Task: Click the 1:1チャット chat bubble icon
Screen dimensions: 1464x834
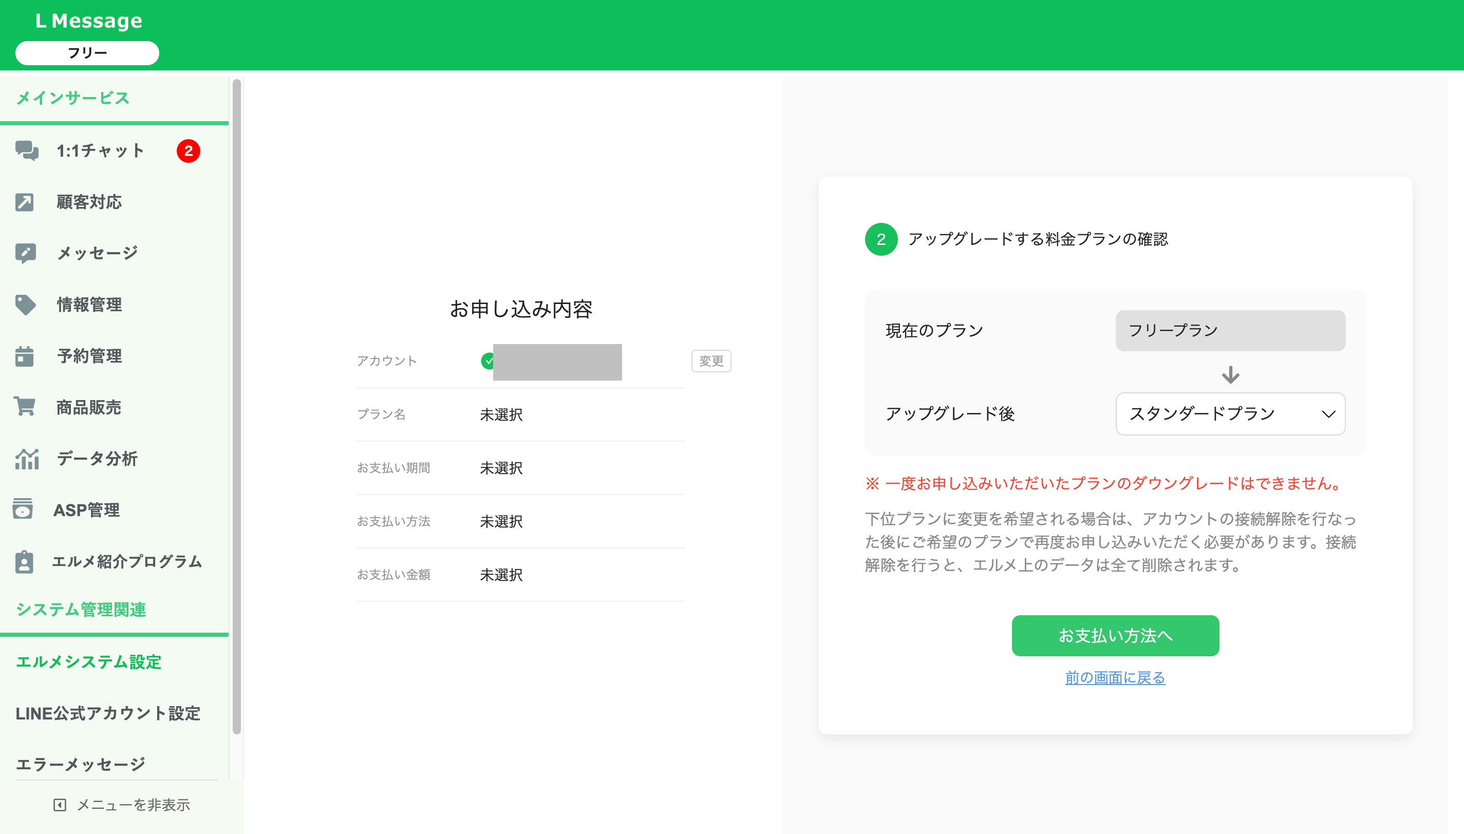Action: pyautogui.click(x=26, y=150)
